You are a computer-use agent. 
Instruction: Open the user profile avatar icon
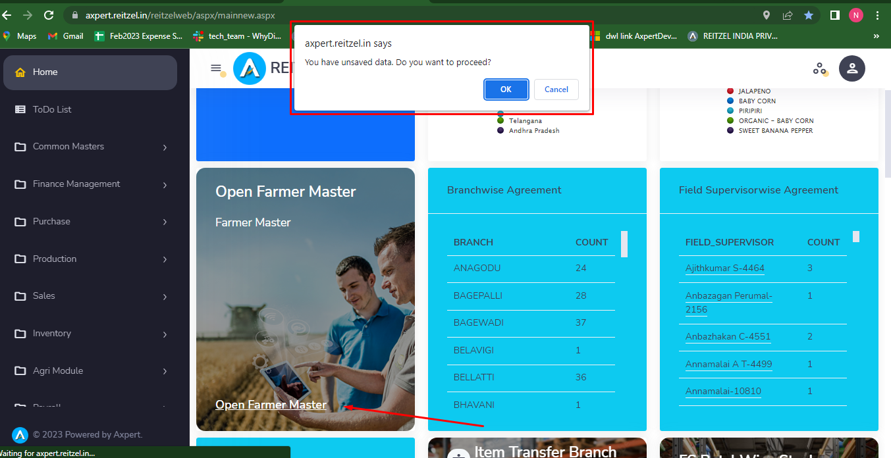tap(851, 68)
